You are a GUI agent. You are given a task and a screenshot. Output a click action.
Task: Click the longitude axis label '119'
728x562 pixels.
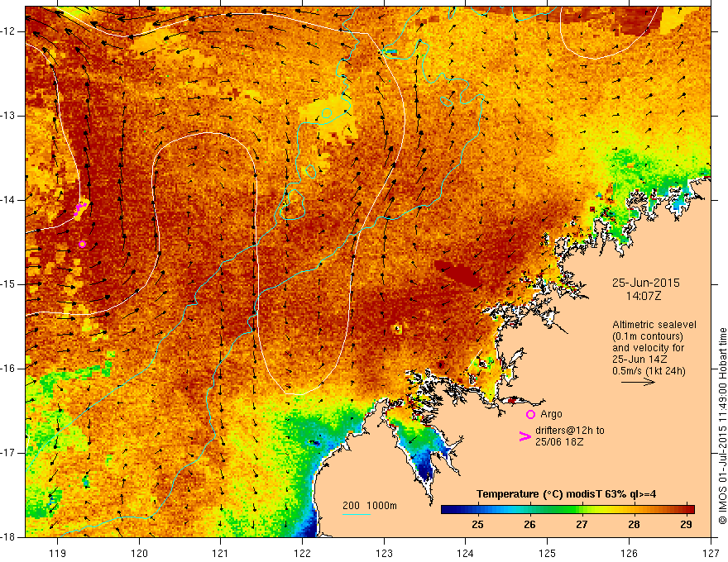pos(58,553)
